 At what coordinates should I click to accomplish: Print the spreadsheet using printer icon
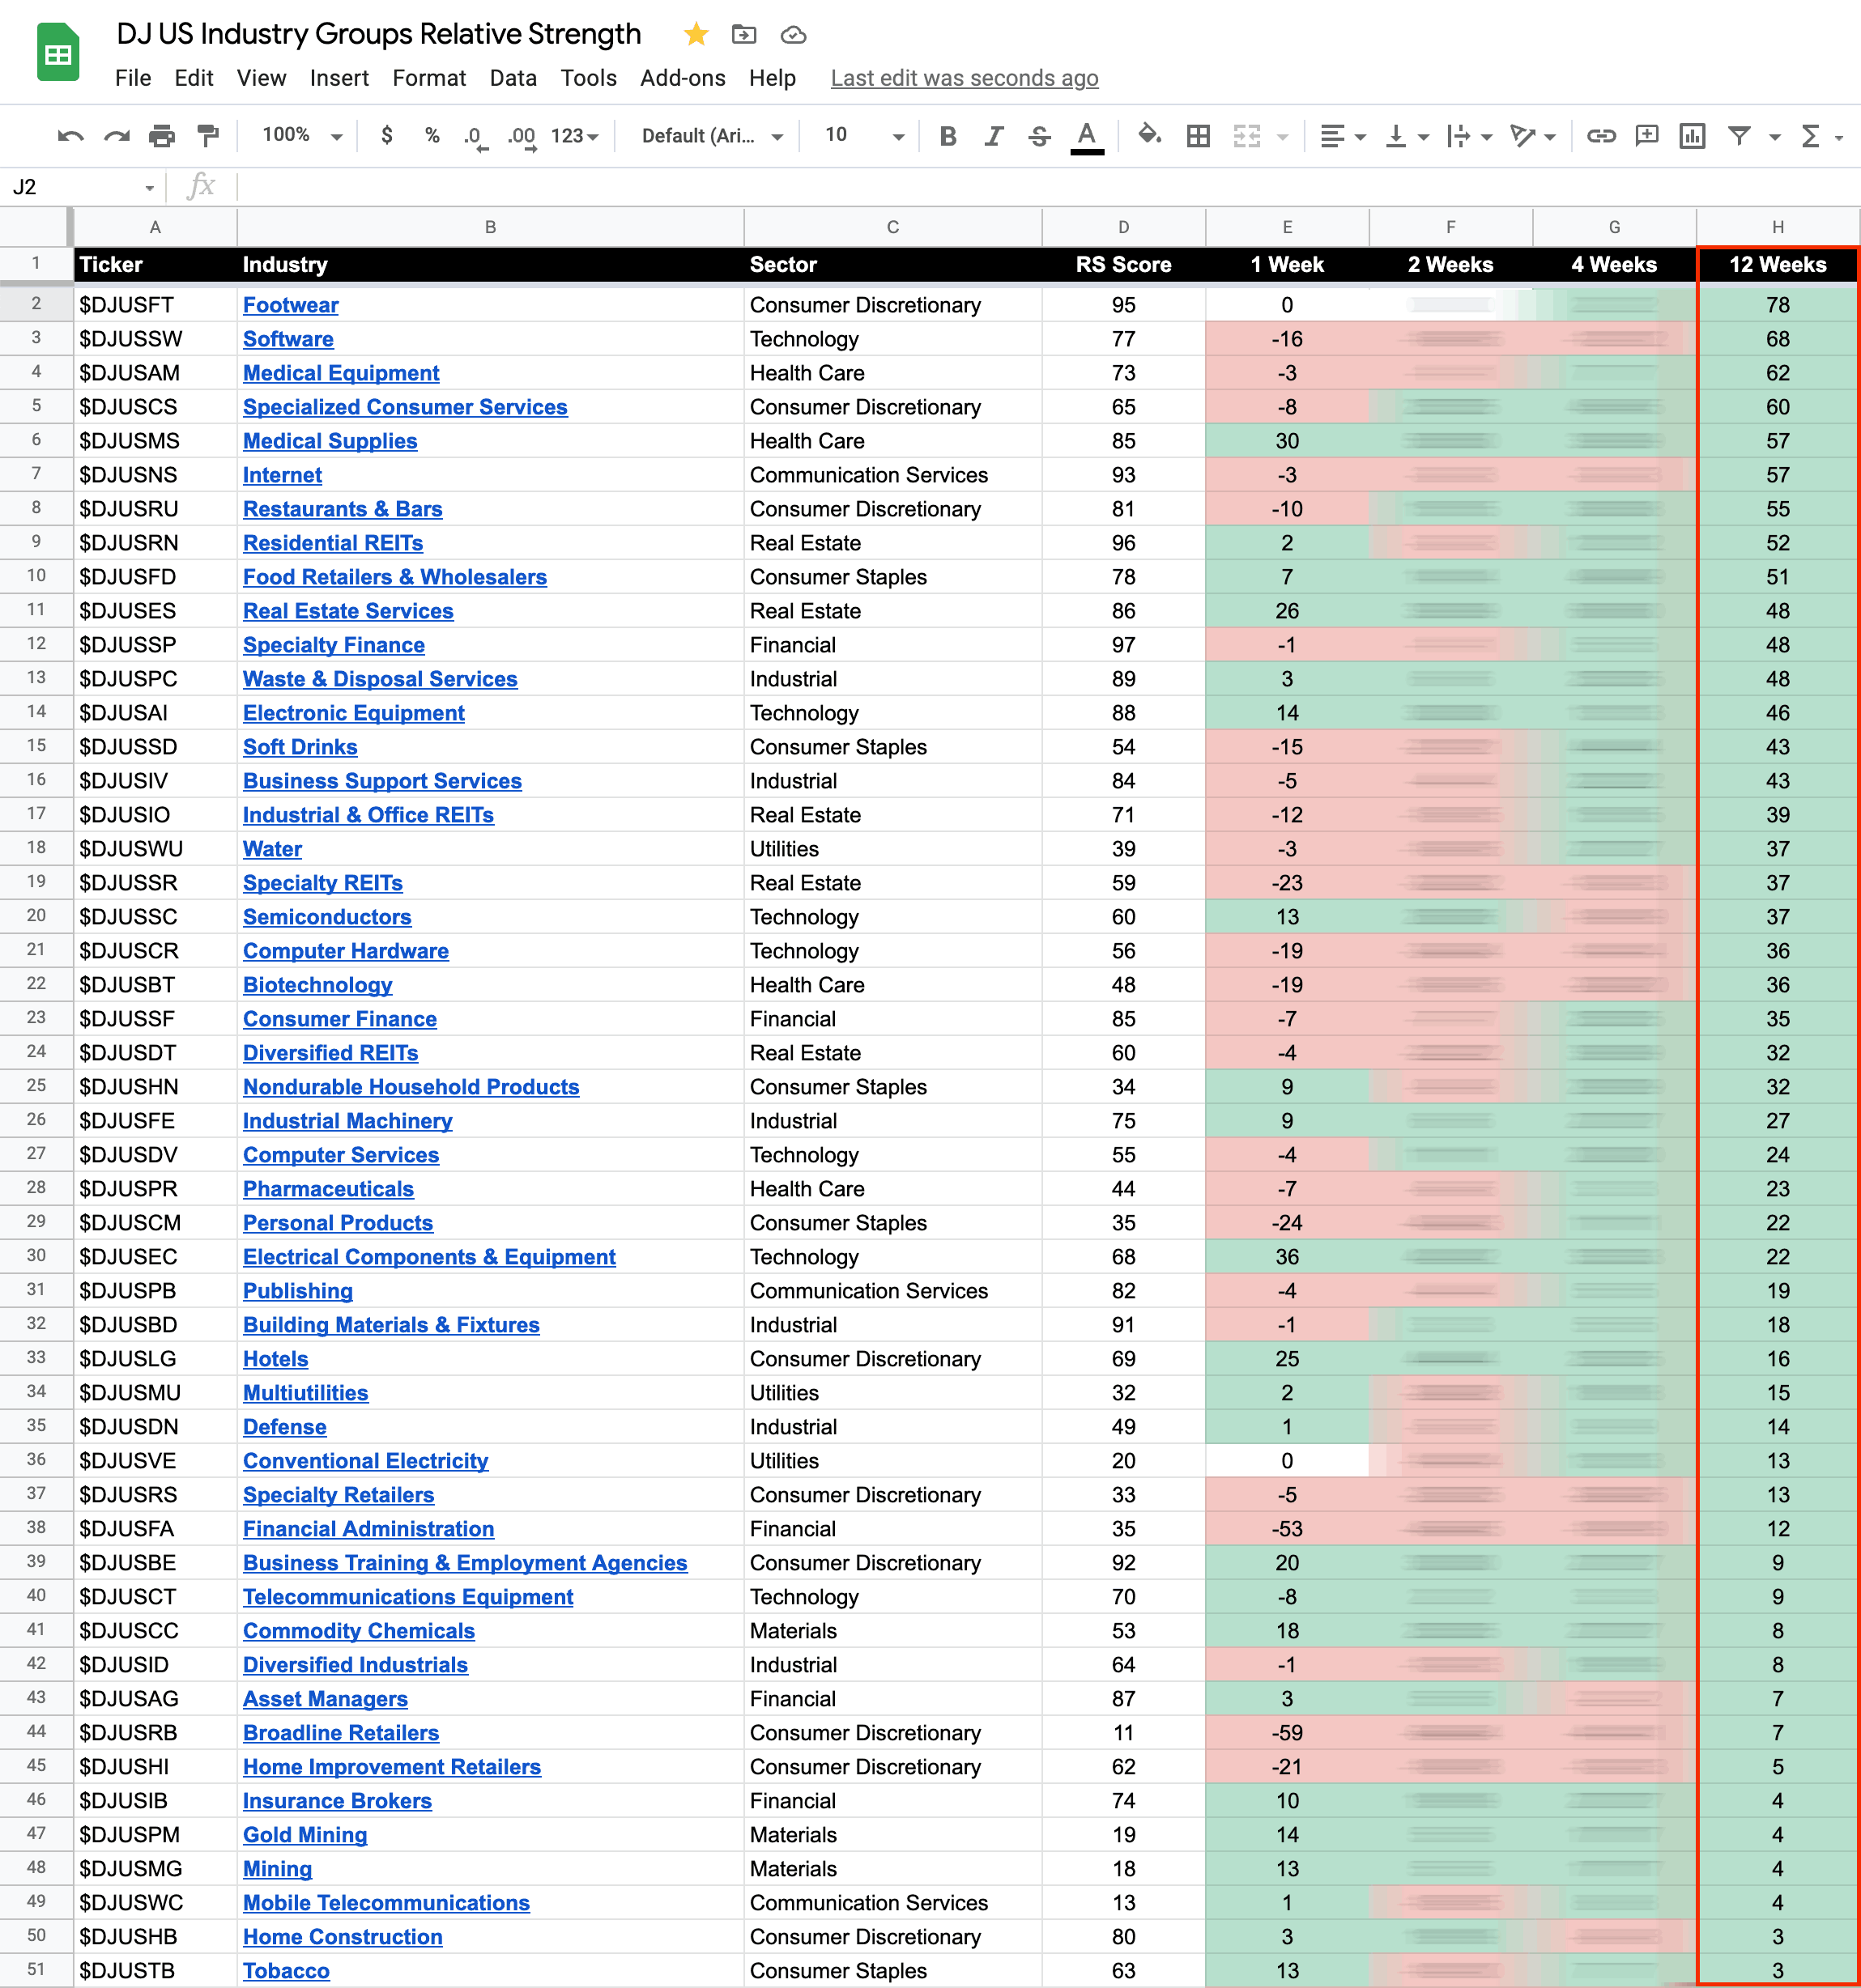[162, 136]
